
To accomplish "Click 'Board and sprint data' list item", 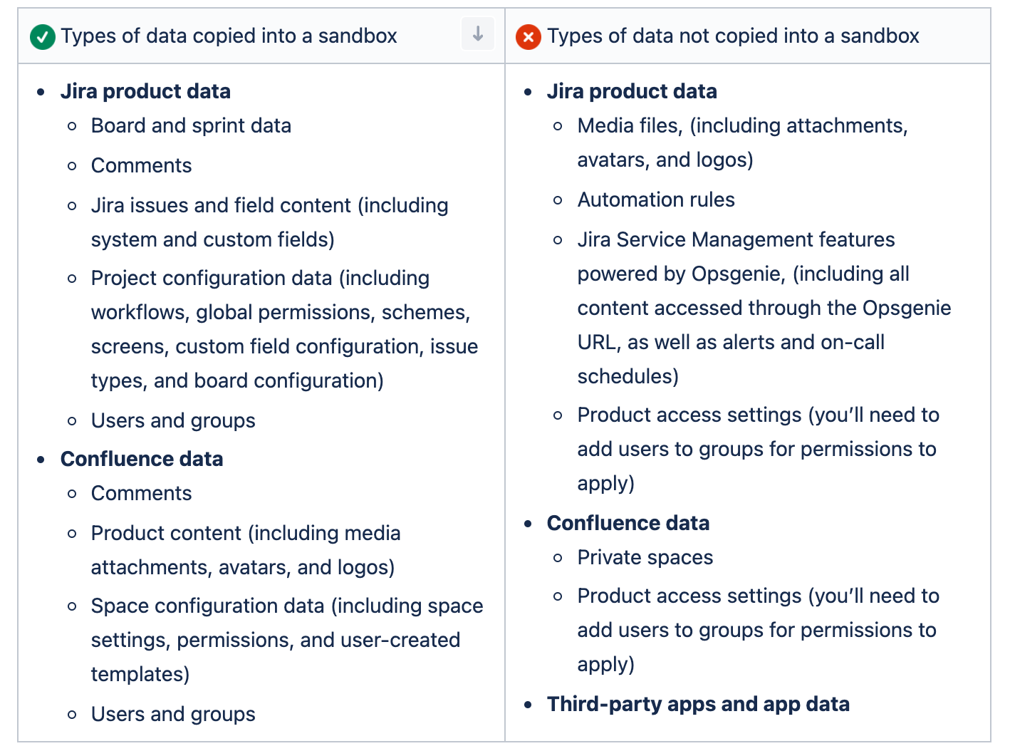I will coord(191,126).
